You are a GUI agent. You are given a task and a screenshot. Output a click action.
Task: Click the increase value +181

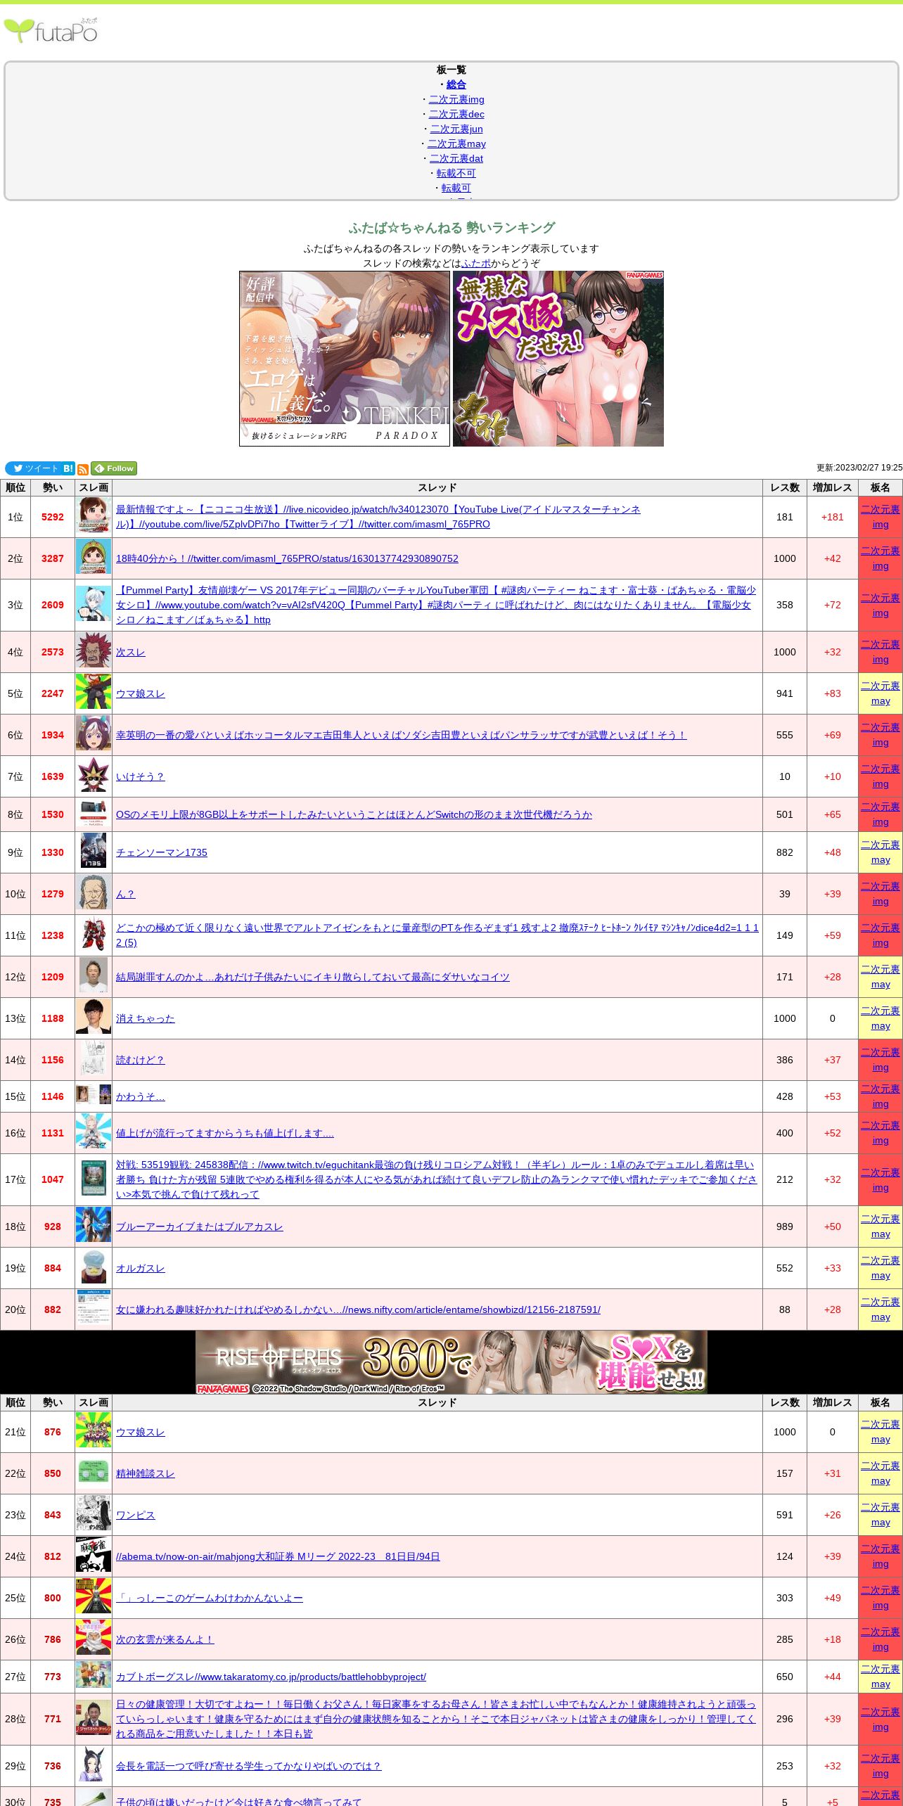[x=833, y=517]
